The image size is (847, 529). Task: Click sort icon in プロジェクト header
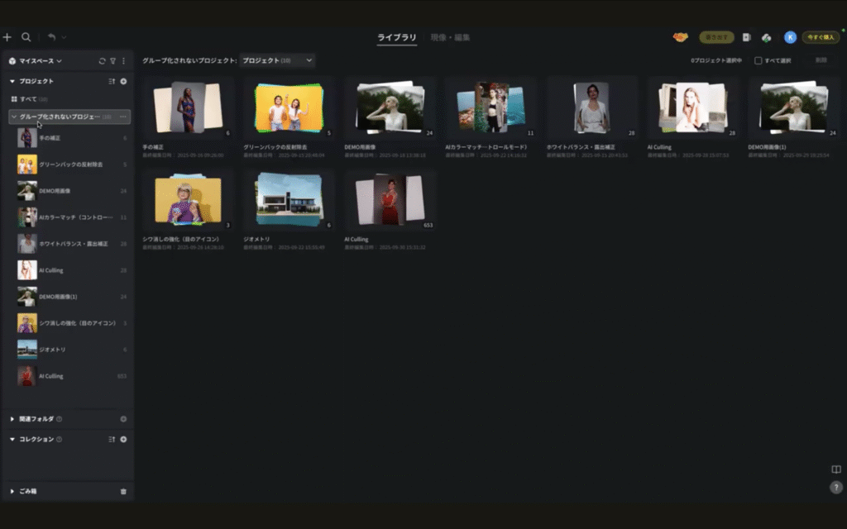pyautogui.click(x=112, y=82)
